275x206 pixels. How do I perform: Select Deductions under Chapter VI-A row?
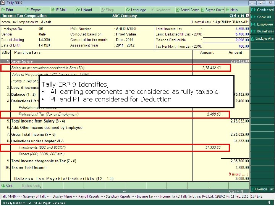pyautogui.click(x=125, y=141)
